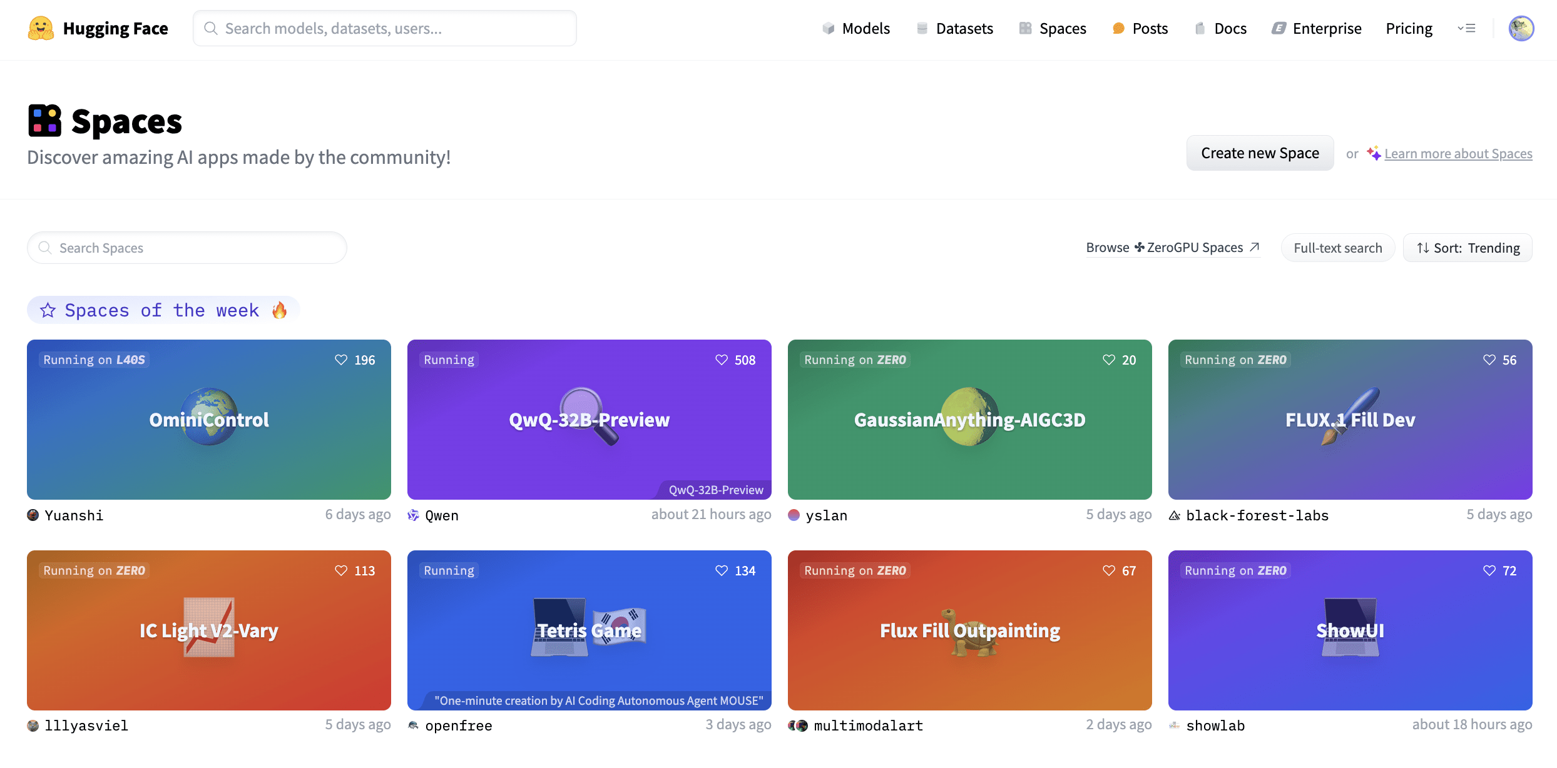The image size is (1557, 768).
Task: Toggle like on IC Light V2-Vary
Action: (341, 570)
